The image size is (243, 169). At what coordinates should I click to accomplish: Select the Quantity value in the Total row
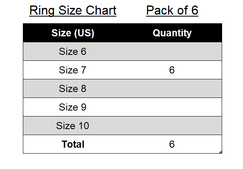172,145
